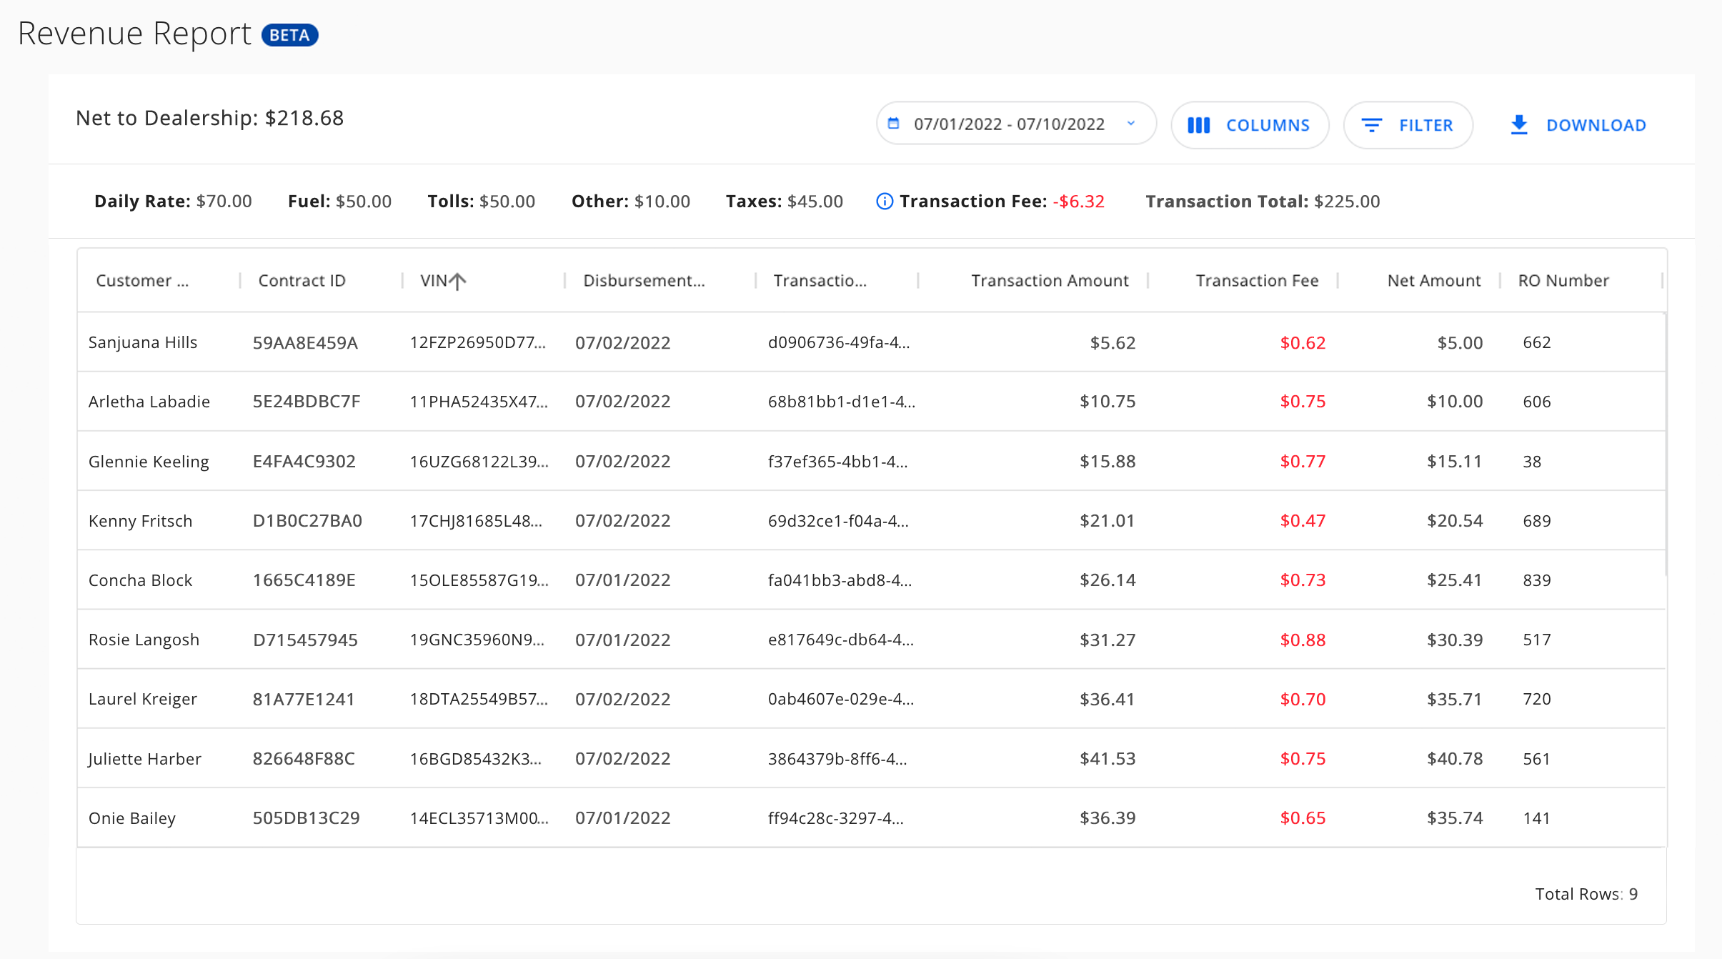Select customer Onie Bailey
The height and width of the screenshot is (959, 1722).
coord(132,818)
